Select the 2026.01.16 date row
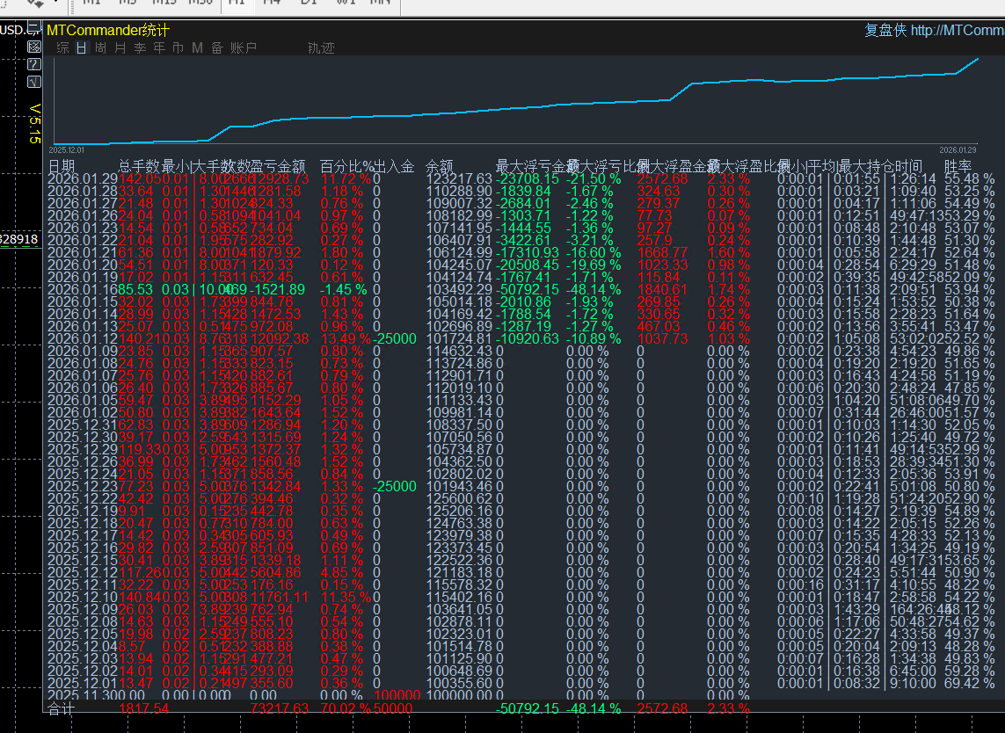1005x733 pixels. [83, 290]
